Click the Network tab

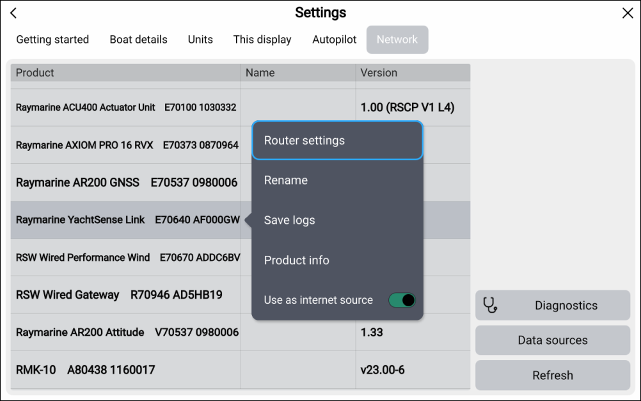[397, 40]
